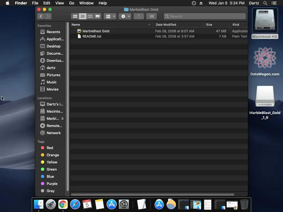Select Macintosh HD desktop icon
283x212 pixels.
click(265, 23)
